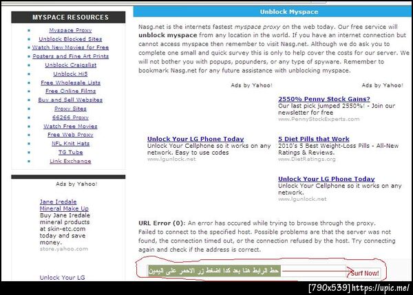413x295 pixels.
Task: Open the 66266 Proxy link
Action: coord(70,118)
